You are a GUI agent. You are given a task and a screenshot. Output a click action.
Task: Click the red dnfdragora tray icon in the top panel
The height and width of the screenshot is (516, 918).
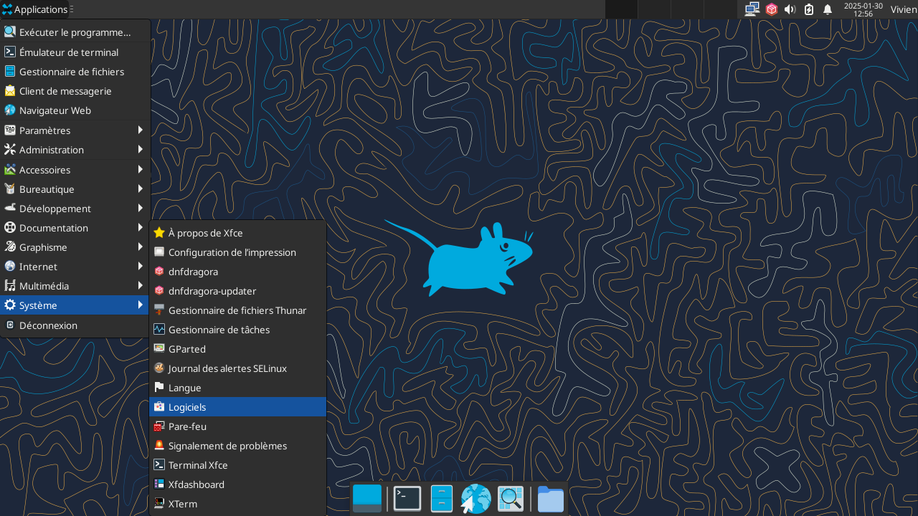pos(772,9)
